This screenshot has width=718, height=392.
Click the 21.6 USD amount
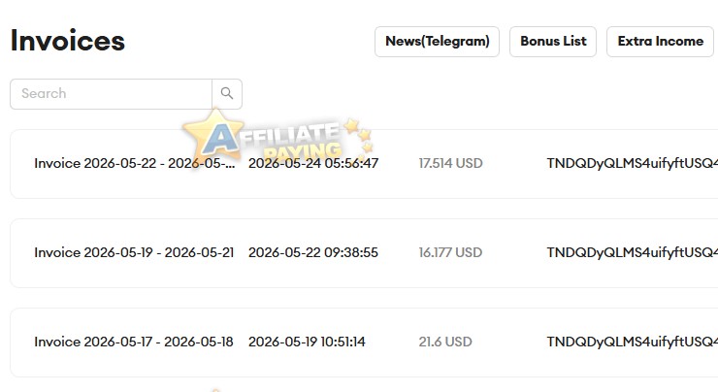445,343
